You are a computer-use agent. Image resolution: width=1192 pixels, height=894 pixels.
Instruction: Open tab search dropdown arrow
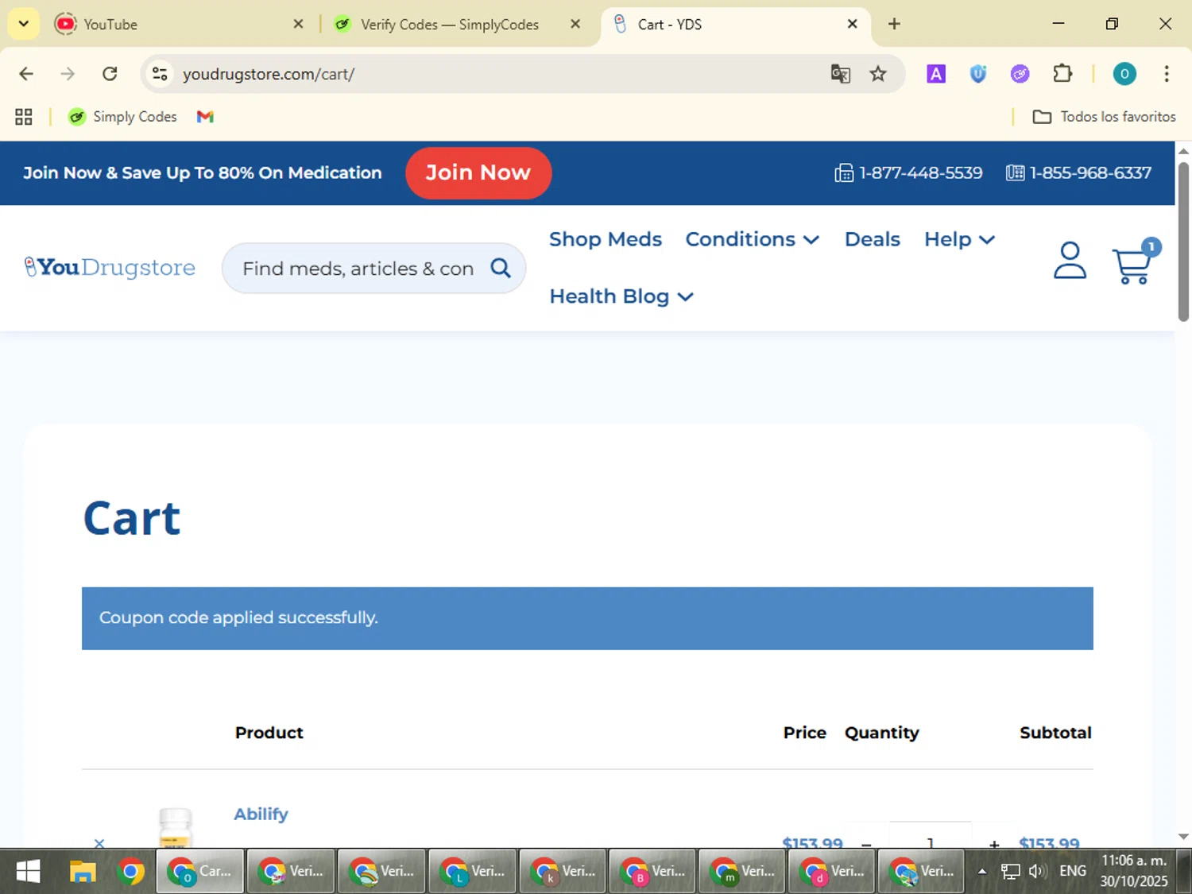tap(24, 24)
